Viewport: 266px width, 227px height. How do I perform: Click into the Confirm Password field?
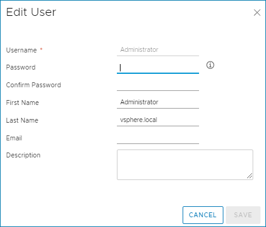158,85
